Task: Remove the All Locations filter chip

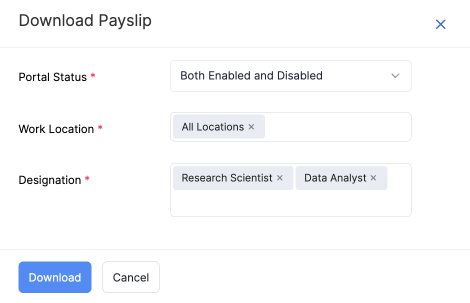Action: (251, 126)
